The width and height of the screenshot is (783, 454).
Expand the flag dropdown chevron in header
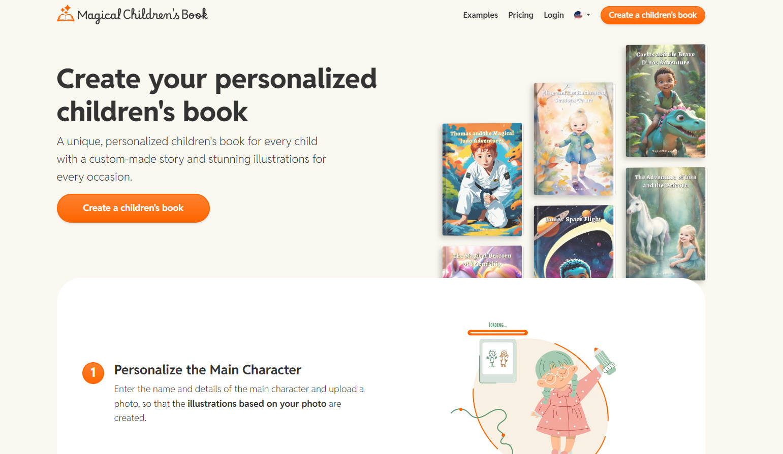[588, 15]
